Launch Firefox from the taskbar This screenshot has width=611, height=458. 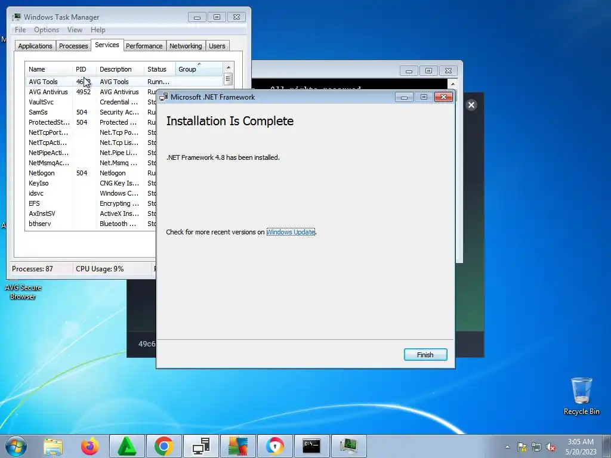pos(90,446)
